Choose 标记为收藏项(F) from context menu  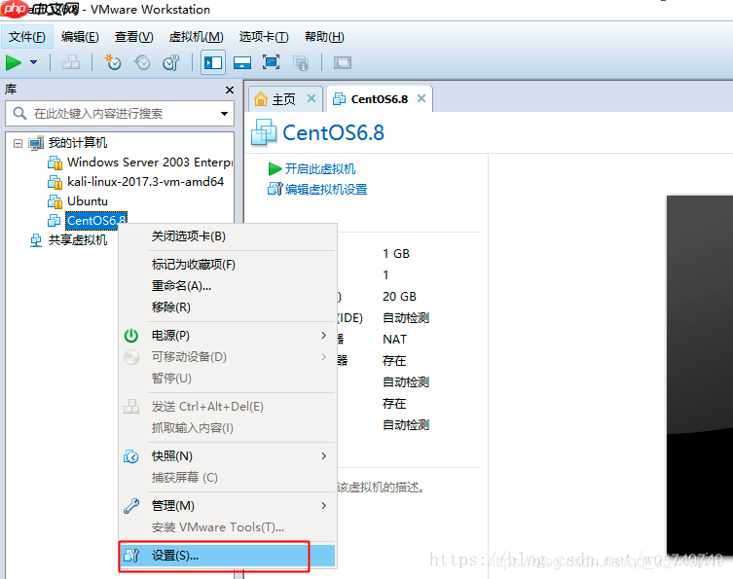(x=228, y=265)
